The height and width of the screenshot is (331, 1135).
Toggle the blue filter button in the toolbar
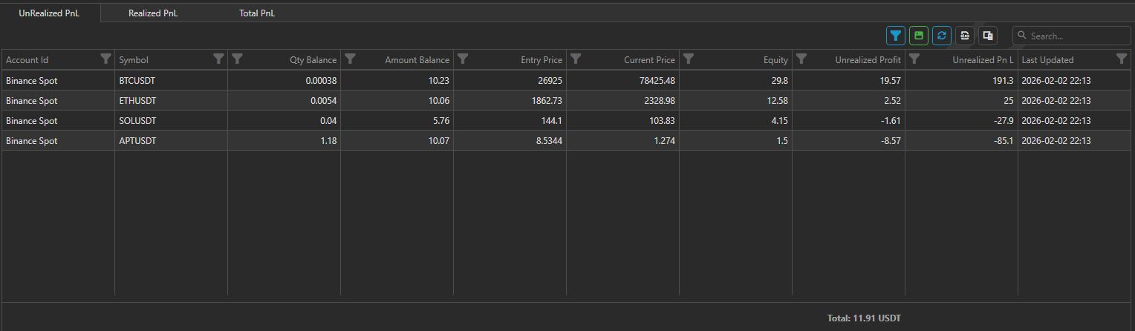tap(896, 36)
